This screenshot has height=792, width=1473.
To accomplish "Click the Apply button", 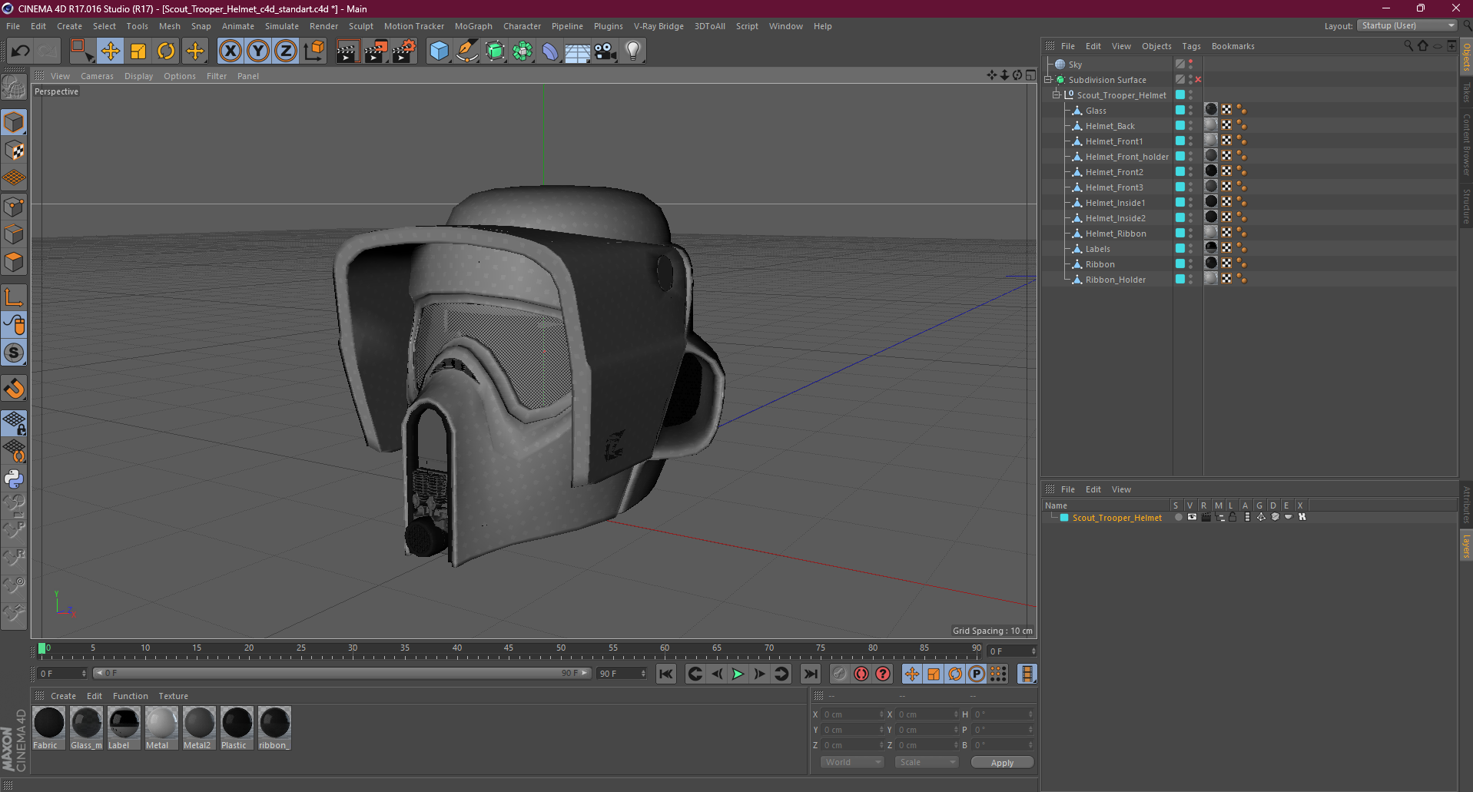I will point(1002,762).
